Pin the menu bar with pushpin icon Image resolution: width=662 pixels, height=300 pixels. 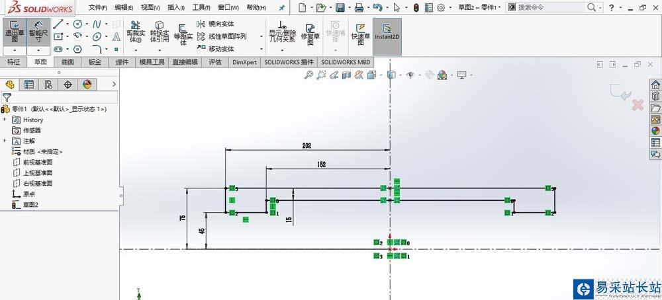click(282, 7)
